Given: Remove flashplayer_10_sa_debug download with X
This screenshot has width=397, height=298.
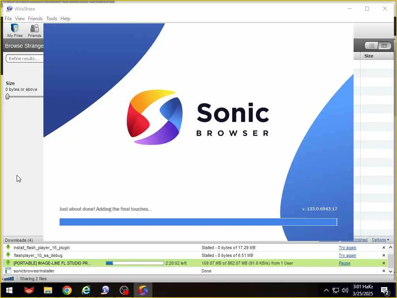Looking at the screenshot, I should tap(383, 255).
